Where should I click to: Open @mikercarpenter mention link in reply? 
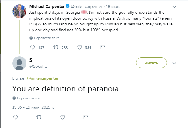click(x=43, y=78)
